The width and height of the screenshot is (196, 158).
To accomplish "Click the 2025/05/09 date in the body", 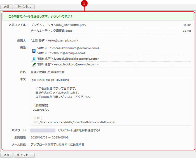I will (41, 110).
